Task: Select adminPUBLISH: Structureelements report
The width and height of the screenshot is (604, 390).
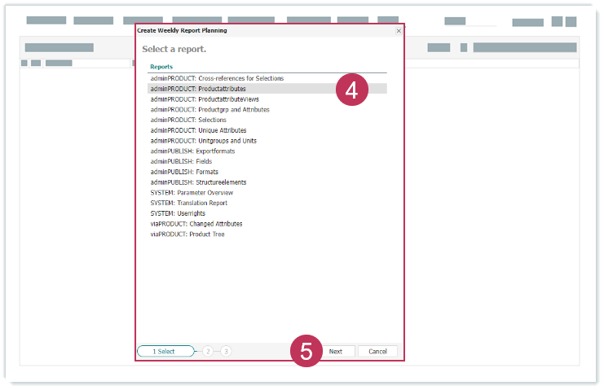Action: [198, 182]
